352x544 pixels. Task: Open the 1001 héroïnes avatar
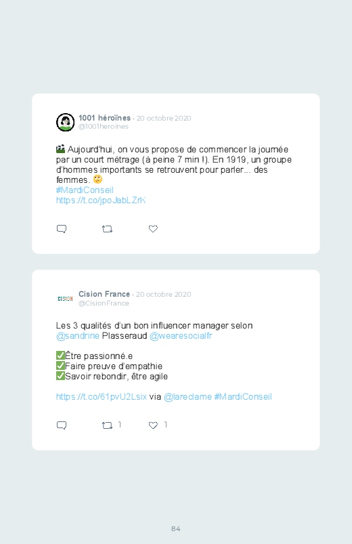pos(65,122)
